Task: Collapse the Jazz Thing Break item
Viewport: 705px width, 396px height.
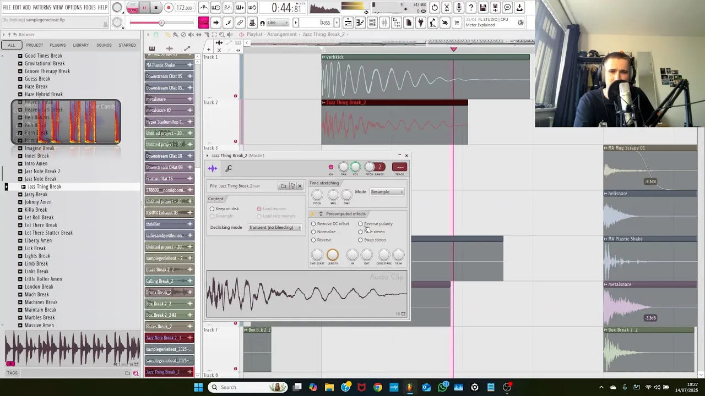Action: pyautogui.click(x=24, y=186)
